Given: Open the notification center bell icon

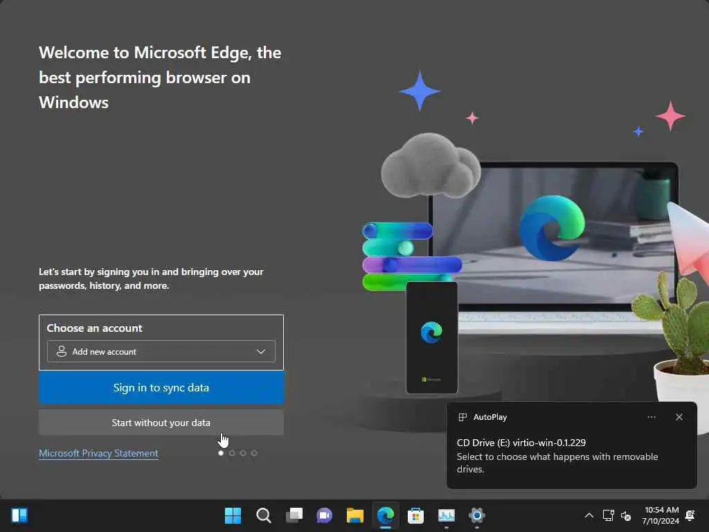Looking at the screenshot, I should tap(690, 515).
